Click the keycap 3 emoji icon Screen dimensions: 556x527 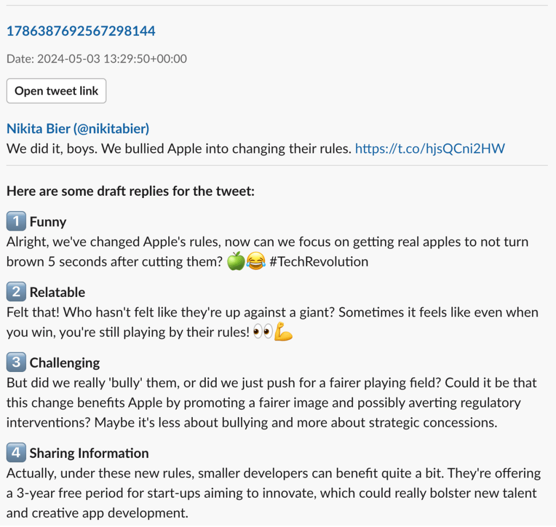pyautogui.click(x=16, y=362)
